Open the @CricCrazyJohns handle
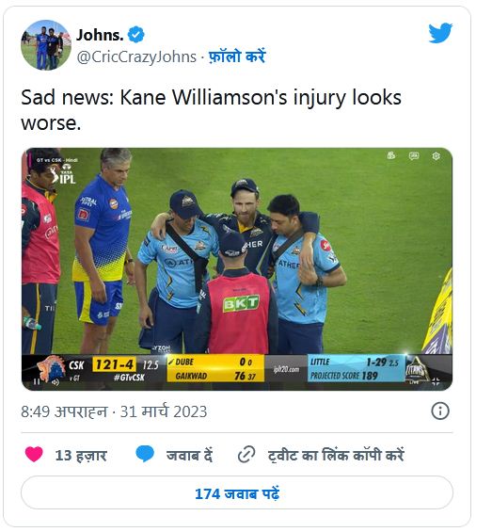This screenshot has height=532, width=492. pos(136,56)
